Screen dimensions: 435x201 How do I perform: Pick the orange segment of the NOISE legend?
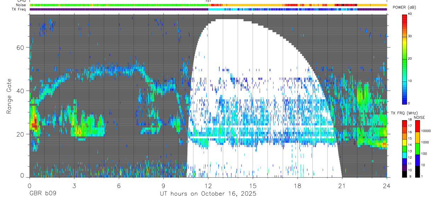418,138
